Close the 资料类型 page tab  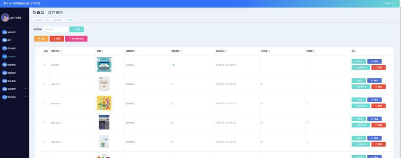[62, 19]
